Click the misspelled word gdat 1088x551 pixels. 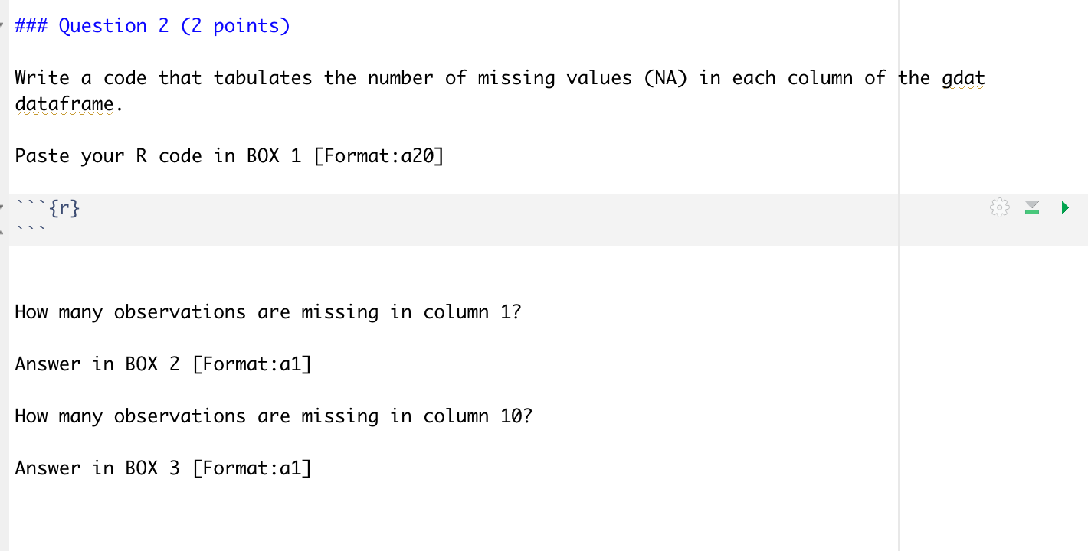pyautogui.click(x=962, y=77)
